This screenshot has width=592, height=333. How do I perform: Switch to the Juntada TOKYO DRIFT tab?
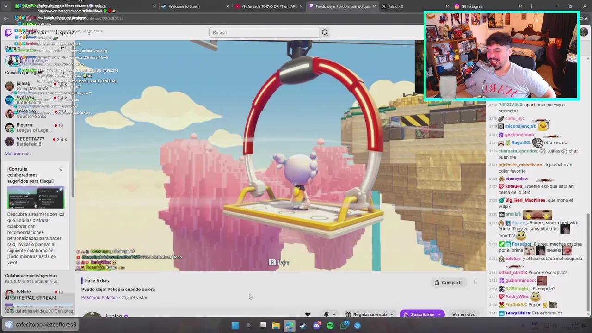[268, 6]
